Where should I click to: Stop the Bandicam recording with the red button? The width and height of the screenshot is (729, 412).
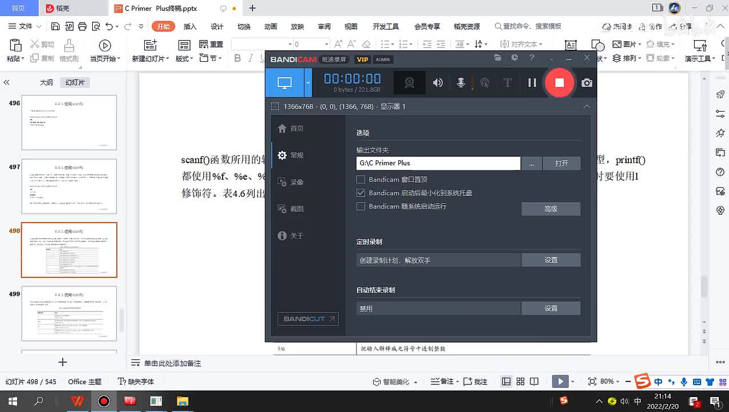coord(559,83)
